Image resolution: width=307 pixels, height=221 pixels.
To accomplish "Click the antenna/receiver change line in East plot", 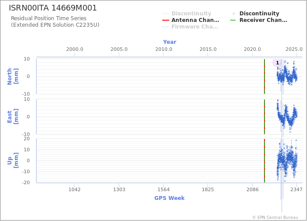I will tap(264, 117).
